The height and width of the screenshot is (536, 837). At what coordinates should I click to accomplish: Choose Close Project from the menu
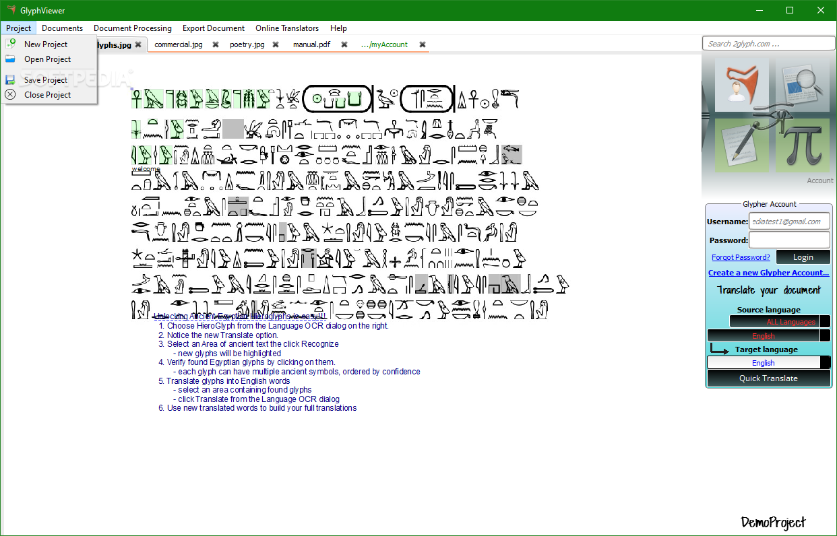[49, 94]
